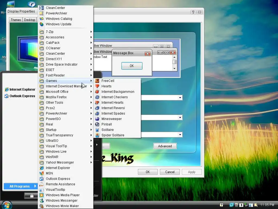Start Solitaire card game
The image size is (278, 209).
(x=117, y=130)
